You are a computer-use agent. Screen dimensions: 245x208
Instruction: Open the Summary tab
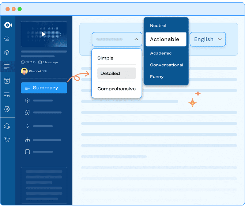[44, 88]
